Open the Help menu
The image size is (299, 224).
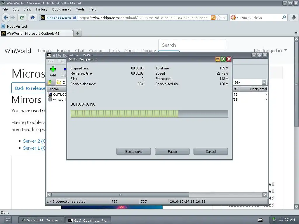[x=93, y=9]
